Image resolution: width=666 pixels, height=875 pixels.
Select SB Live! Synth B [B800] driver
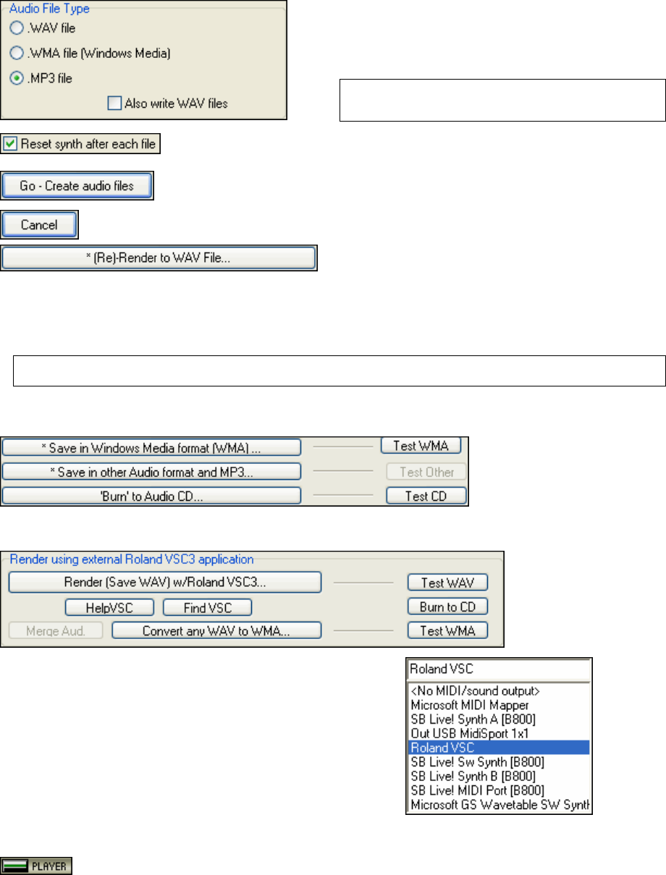click(x=498, y=776)
